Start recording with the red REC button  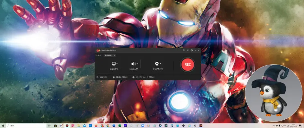click(188, 65)
